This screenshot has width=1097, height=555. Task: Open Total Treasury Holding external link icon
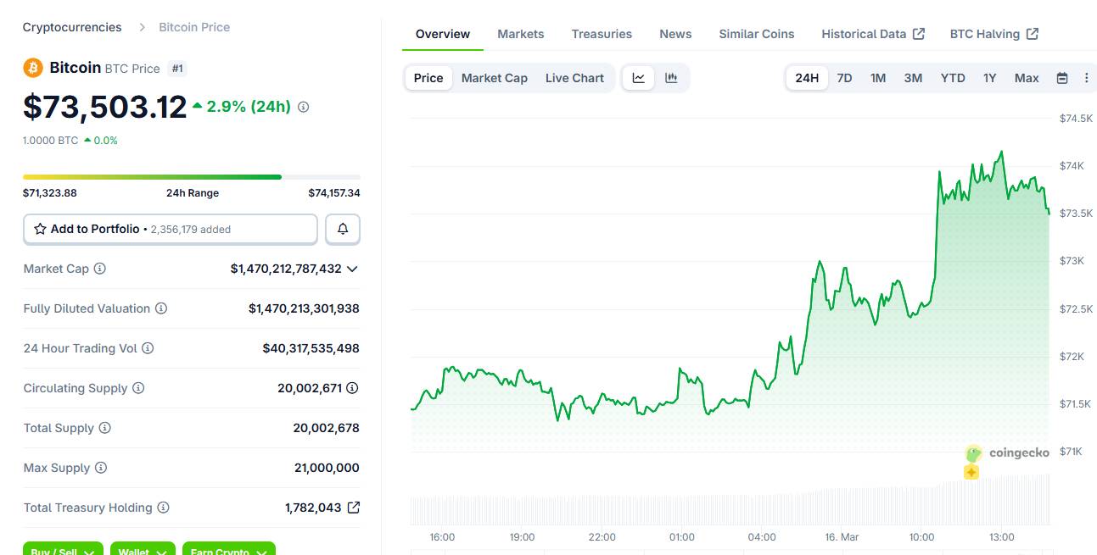[354, 508]
